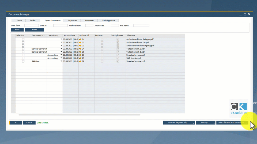Click the Cancel button
The height and width of the screenshot is (144, 257).
(x=29, y=123)
